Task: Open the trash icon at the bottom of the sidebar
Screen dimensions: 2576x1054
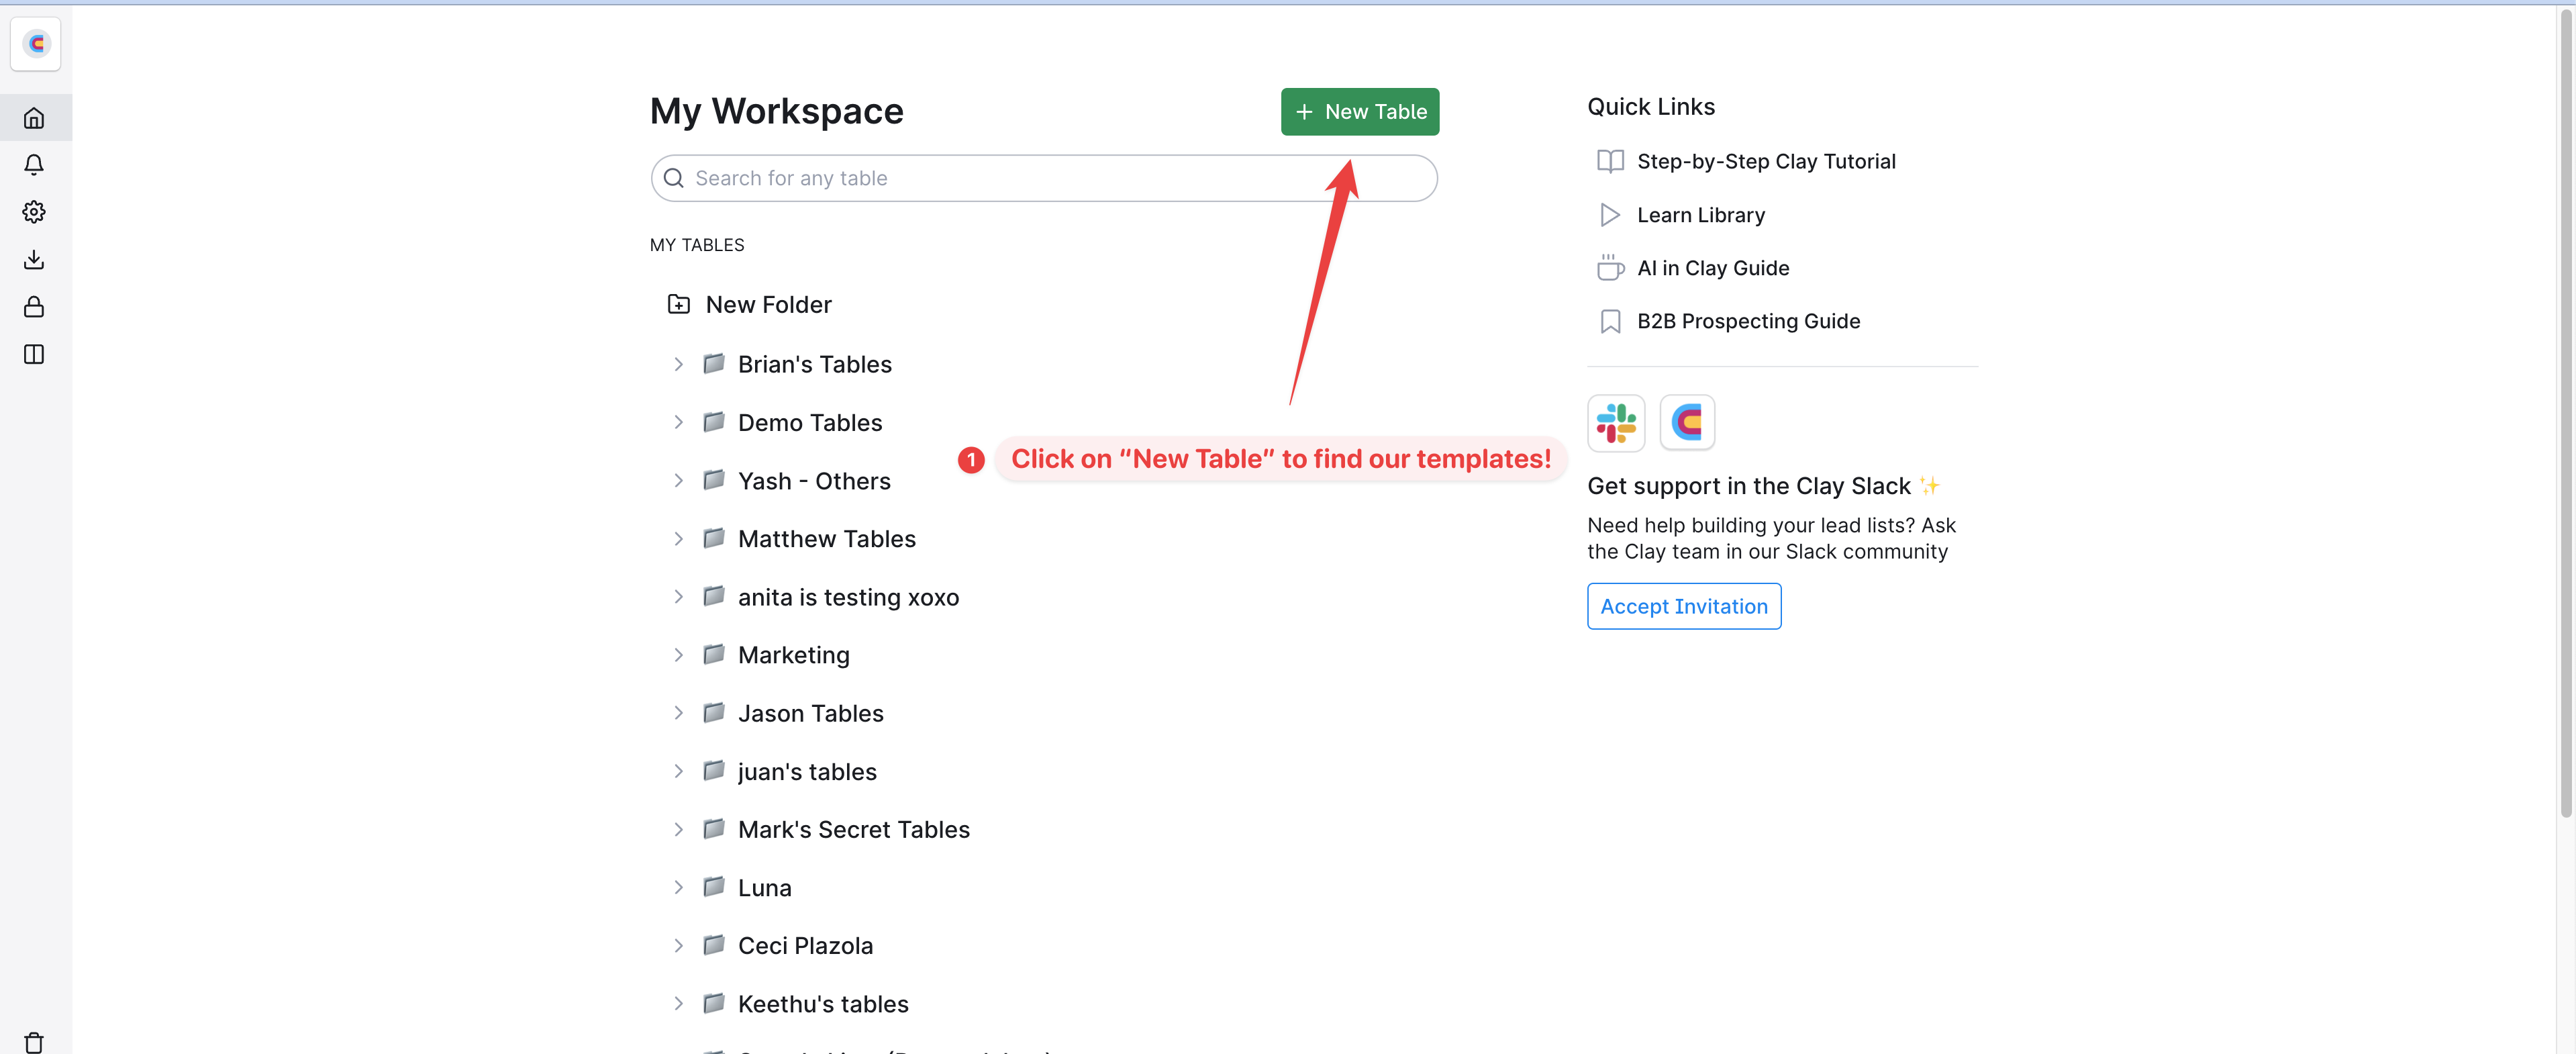Action: 34,1042
